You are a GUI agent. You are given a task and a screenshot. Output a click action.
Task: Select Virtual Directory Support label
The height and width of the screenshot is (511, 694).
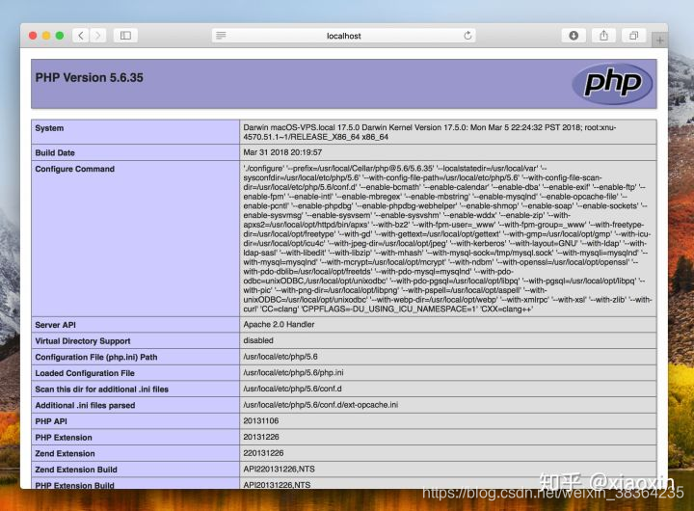(x=83, y=341)
